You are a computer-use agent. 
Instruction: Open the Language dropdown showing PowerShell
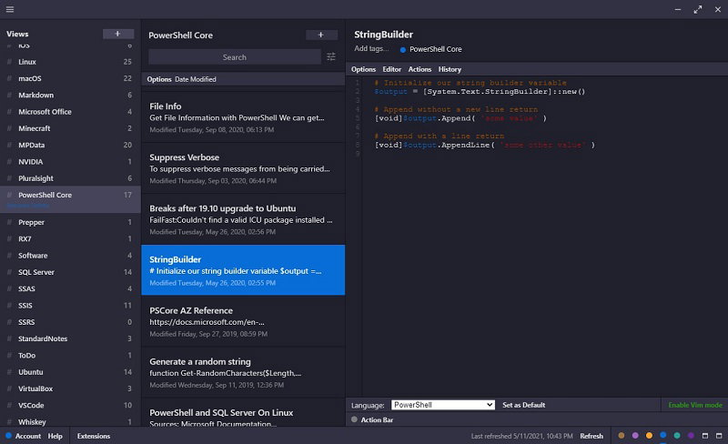tap(443, 405)
